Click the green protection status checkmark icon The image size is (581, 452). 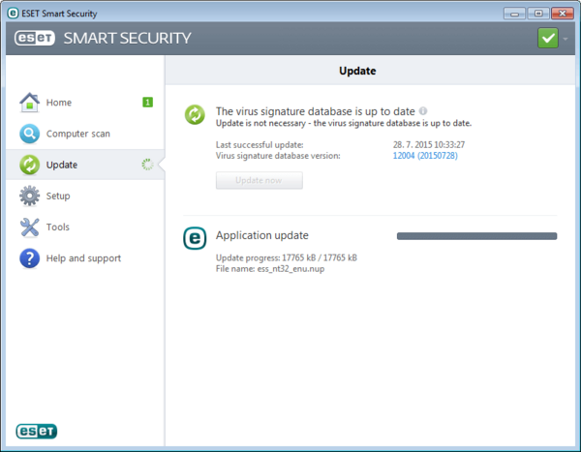click(548, 38)
